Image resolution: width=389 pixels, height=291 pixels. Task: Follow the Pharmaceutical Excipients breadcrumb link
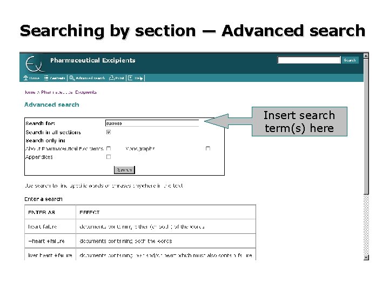[69, 92]
